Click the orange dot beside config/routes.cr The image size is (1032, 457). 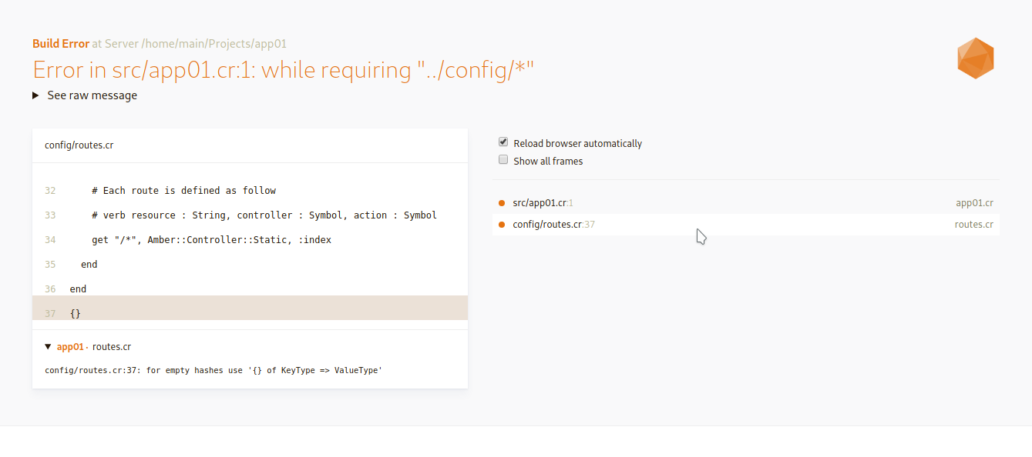pyautogui.click(x=502, y=225)
